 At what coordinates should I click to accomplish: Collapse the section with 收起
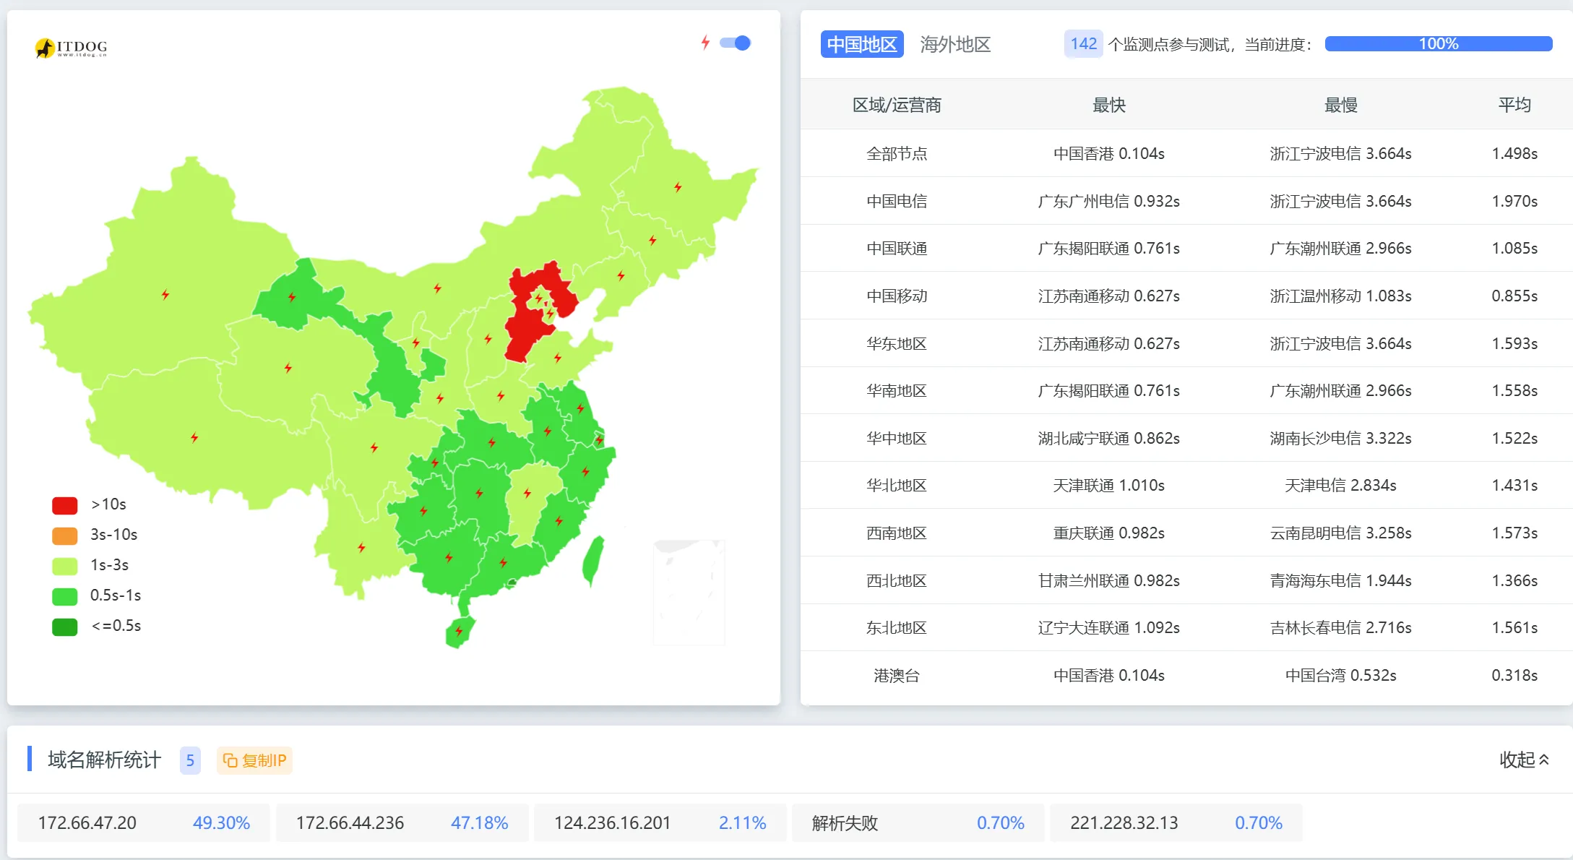[x=1517, y=760]
